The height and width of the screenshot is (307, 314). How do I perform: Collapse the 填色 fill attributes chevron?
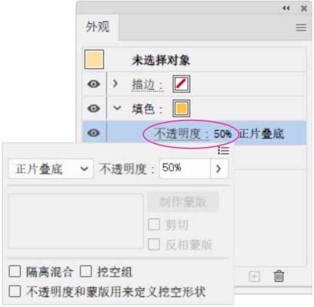pos(117,108)
